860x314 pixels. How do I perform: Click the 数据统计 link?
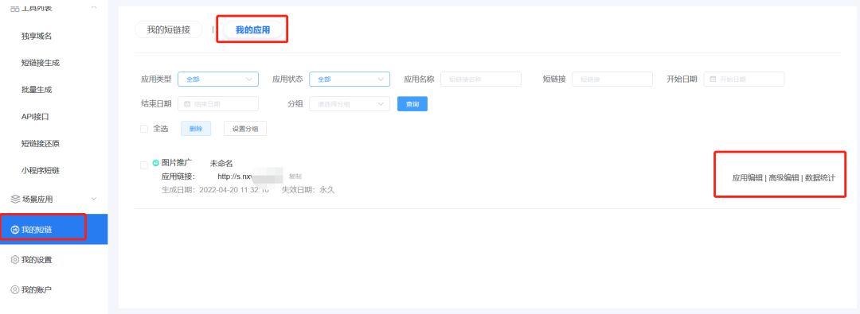(x=820, y=177)
